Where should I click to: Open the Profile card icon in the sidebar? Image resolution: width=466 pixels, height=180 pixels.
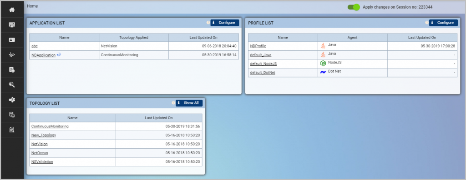(12, 39)
